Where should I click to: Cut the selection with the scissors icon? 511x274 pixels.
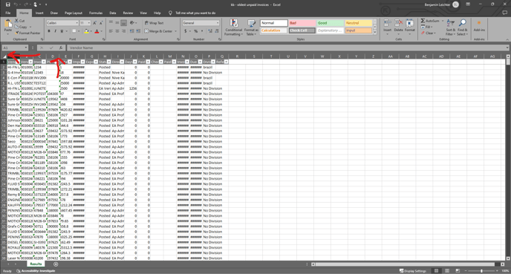16,21
